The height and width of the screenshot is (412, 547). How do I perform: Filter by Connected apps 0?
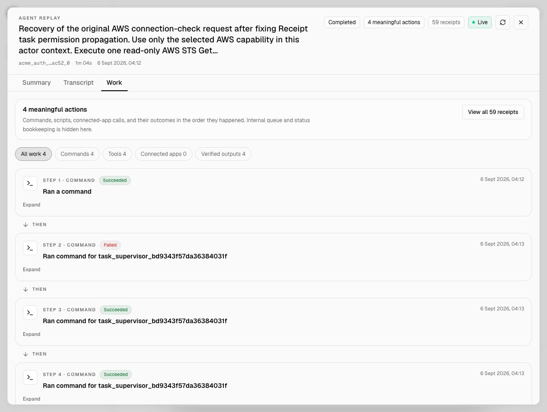click(x=164, y=154)
